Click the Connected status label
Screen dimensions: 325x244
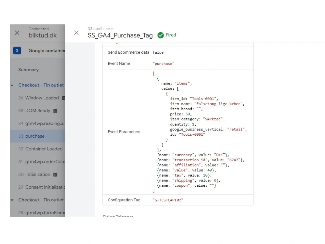[39, 29]
